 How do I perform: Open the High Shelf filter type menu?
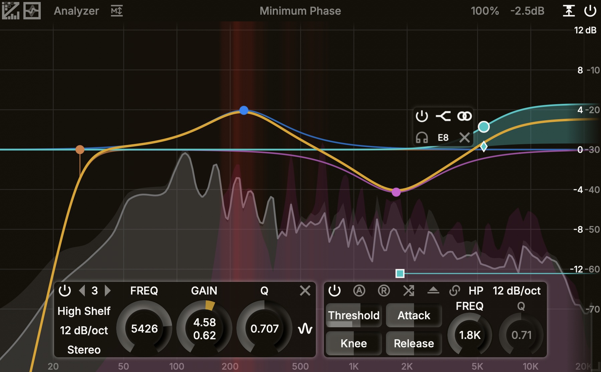click(84, 311)
